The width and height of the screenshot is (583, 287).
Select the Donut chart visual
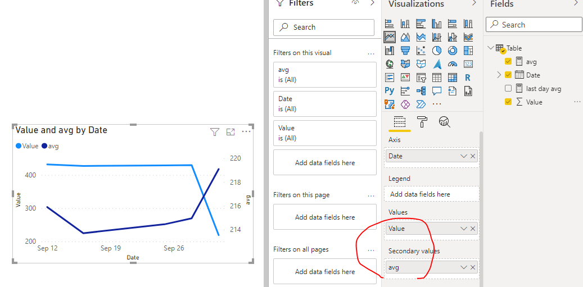point(453,51)
